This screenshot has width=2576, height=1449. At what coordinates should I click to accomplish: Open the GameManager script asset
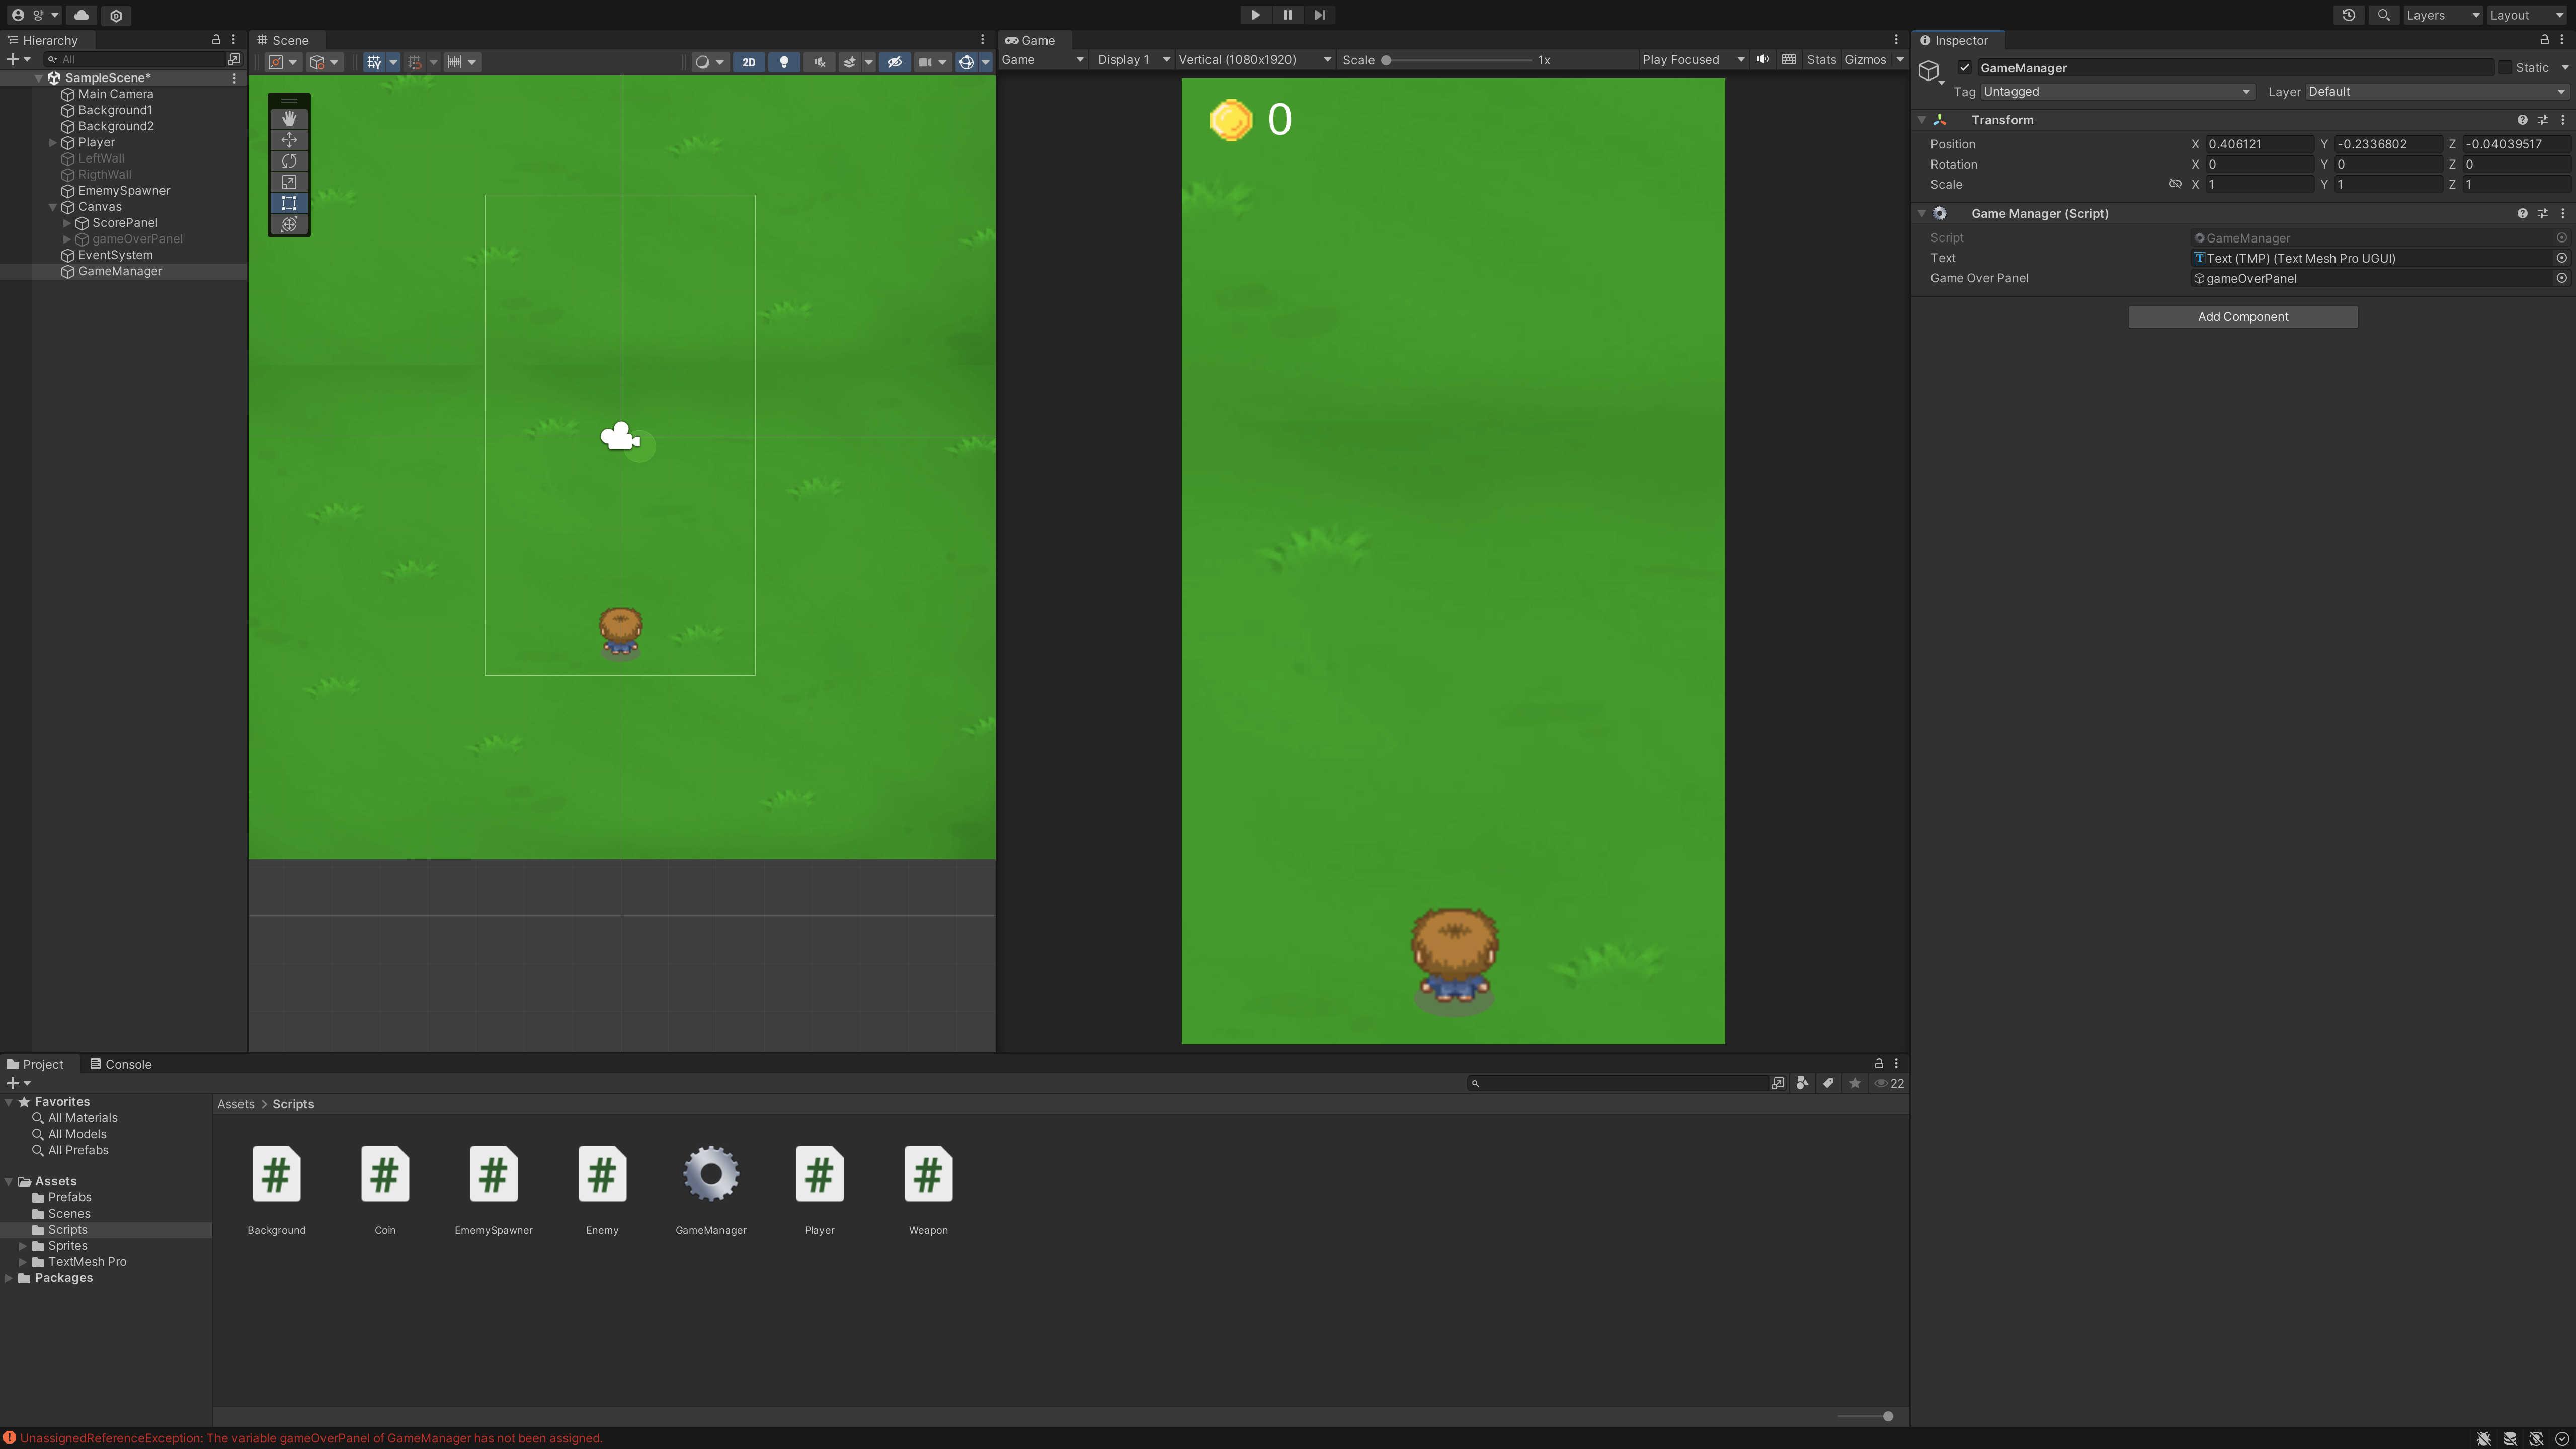[710, 1175]
